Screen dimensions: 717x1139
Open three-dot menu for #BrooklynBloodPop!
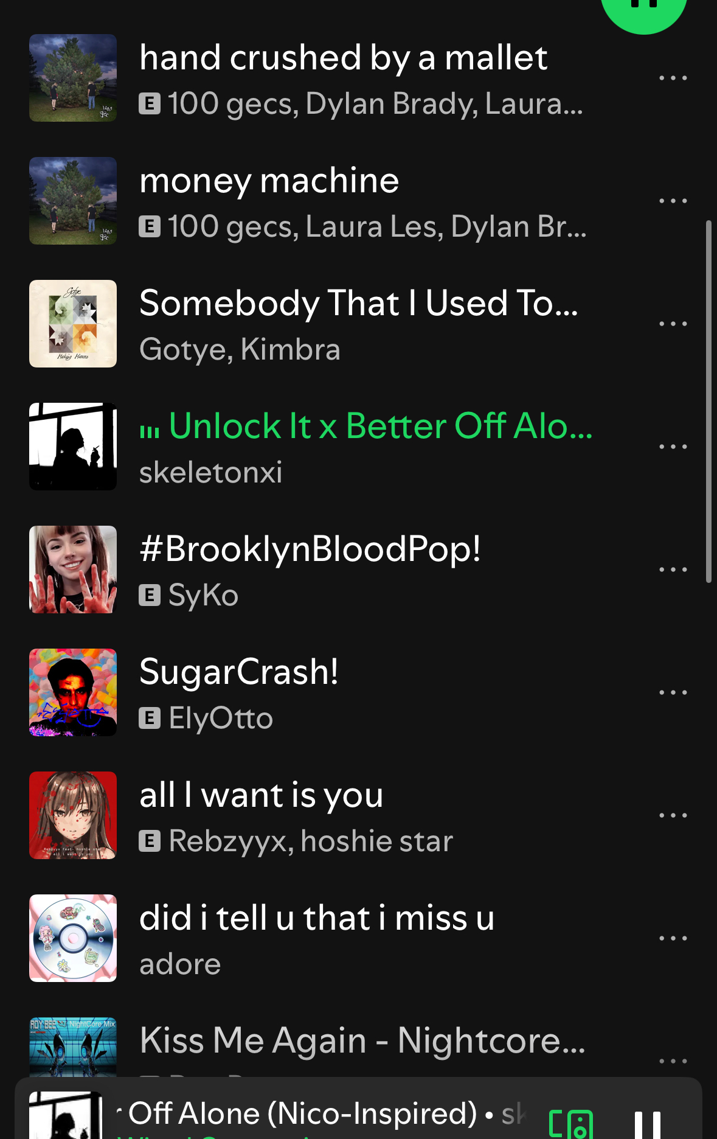[x=673, y=569]
